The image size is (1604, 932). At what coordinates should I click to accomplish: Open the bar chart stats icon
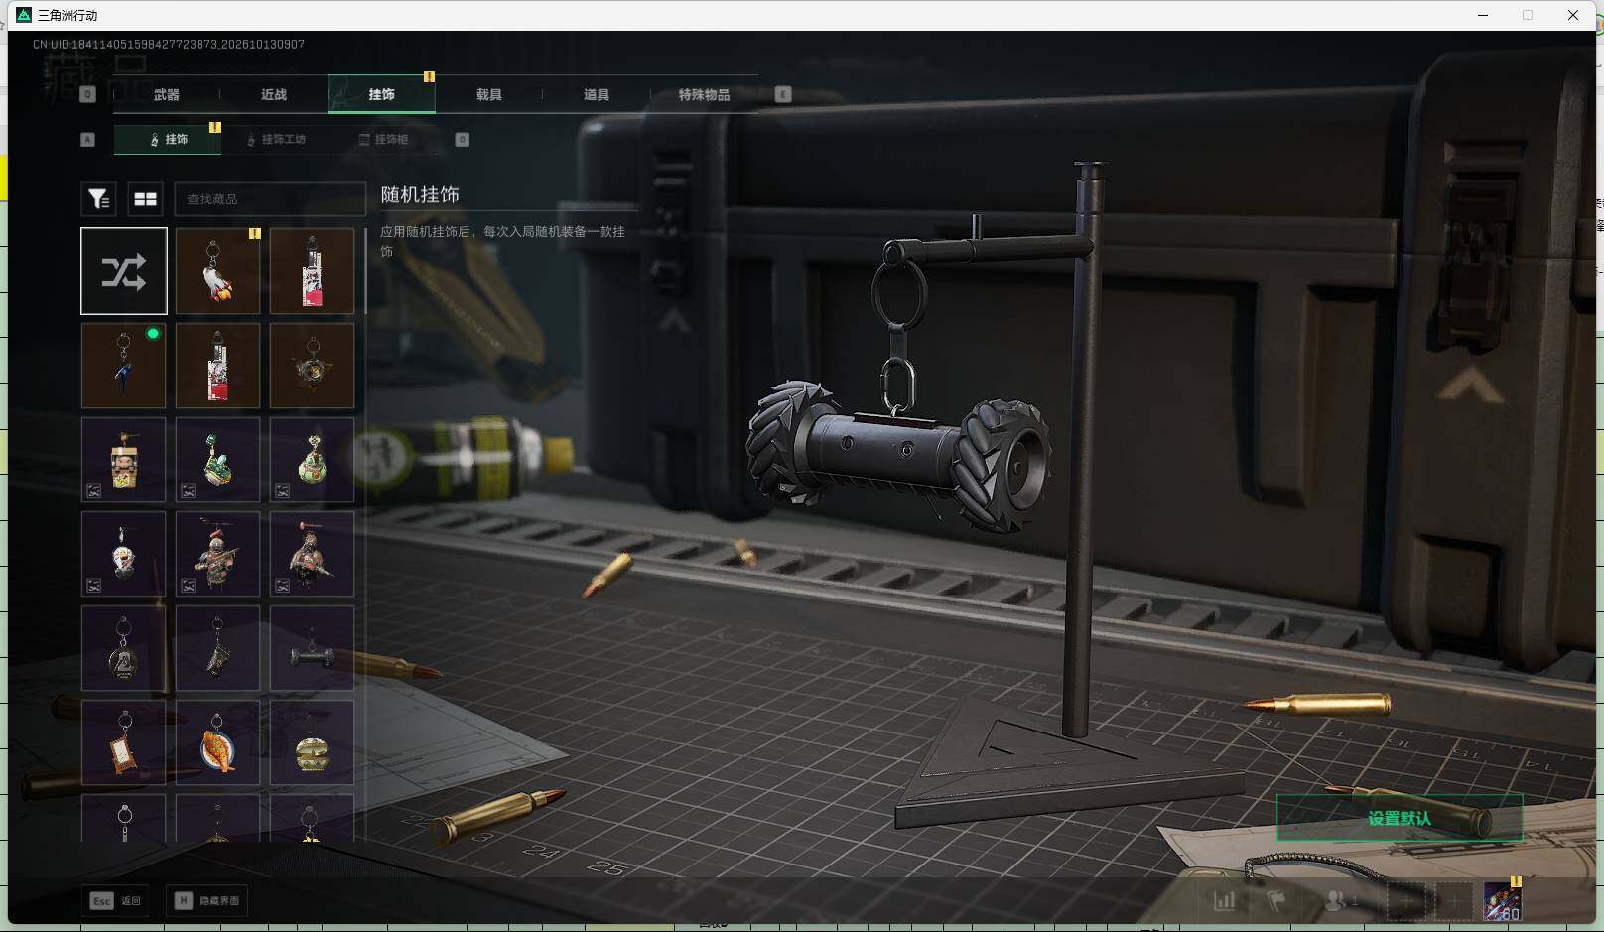pos(1225,901)
